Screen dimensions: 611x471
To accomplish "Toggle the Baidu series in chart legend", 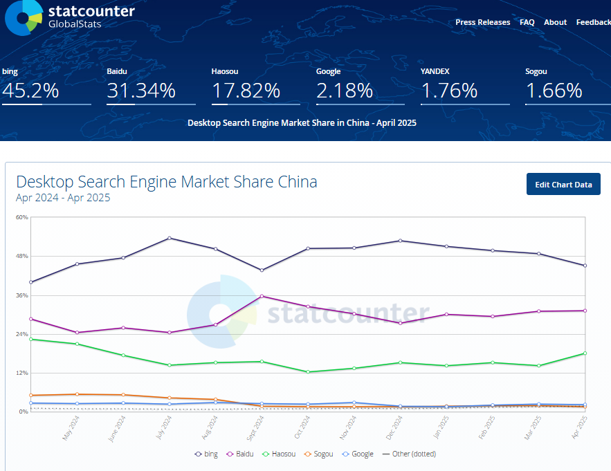I will 240,454.
